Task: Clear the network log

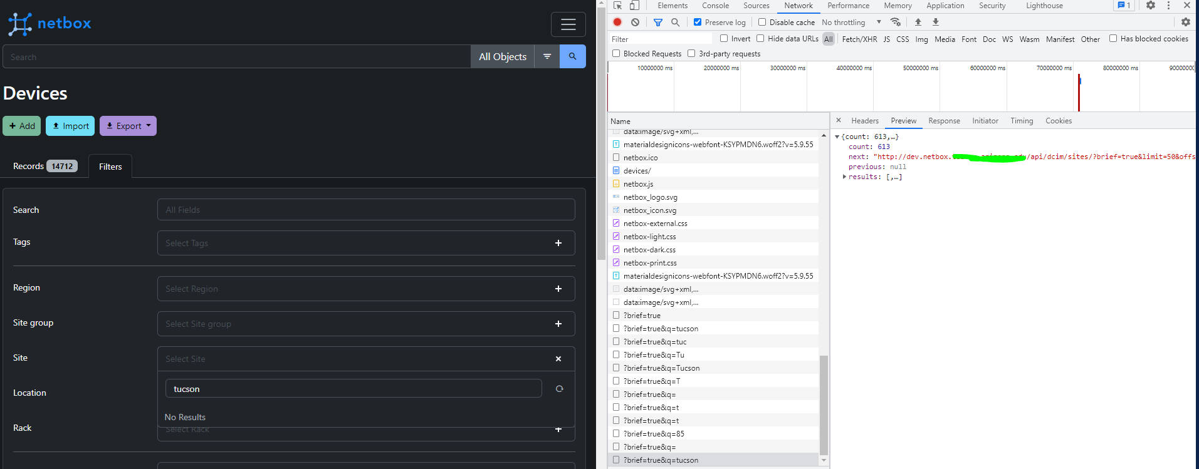Action: (x=635, y=22)
